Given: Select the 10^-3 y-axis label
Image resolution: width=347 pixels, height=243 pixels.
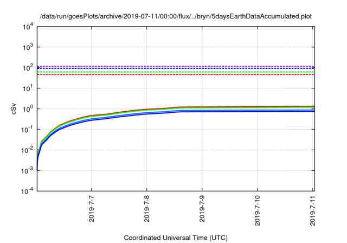Looking at the screenshot, I should tap(27, 171).
